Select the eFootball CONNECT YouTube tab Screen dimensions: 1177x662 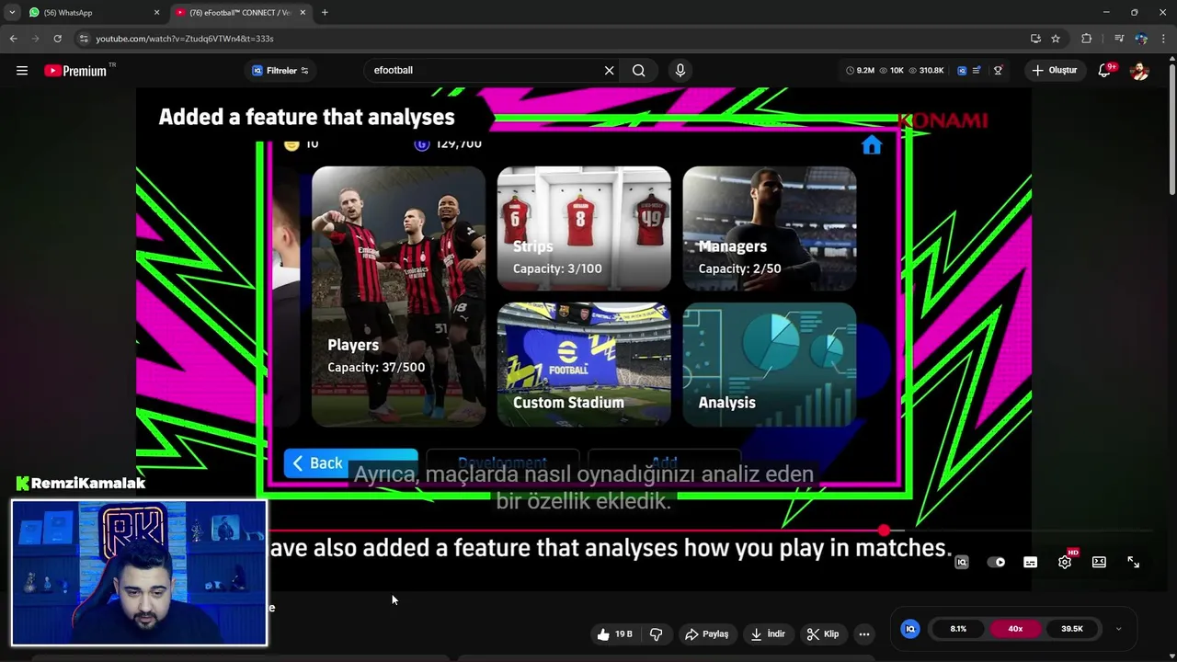tap(239, 13)
